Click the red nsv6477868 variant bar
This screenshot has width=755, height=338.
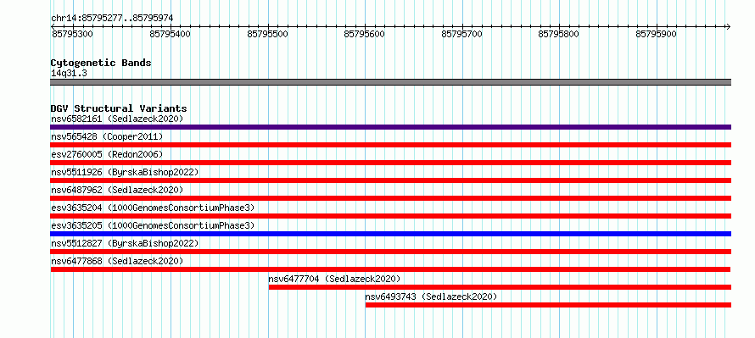coord(390,269)
